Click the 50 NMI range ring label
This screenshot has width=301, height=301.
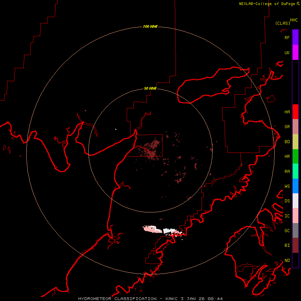[x=150, y=88]
